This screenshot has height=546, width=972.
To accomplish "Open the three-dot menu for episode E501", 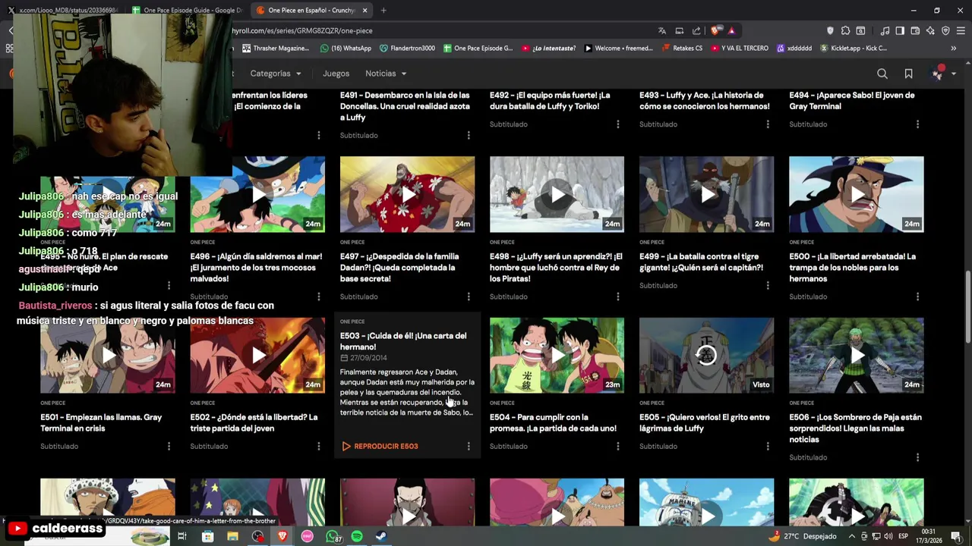I will [169, 446].
